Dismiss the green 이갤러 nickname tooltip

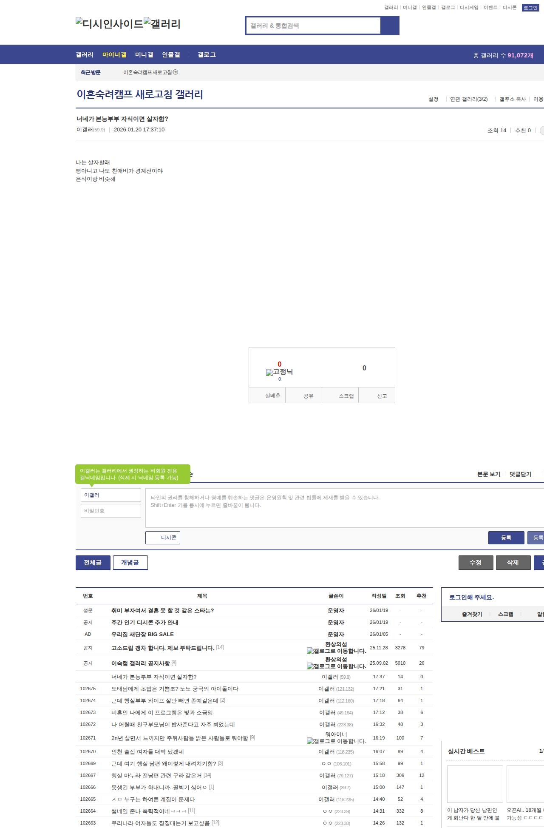click(x=133, y=474)
